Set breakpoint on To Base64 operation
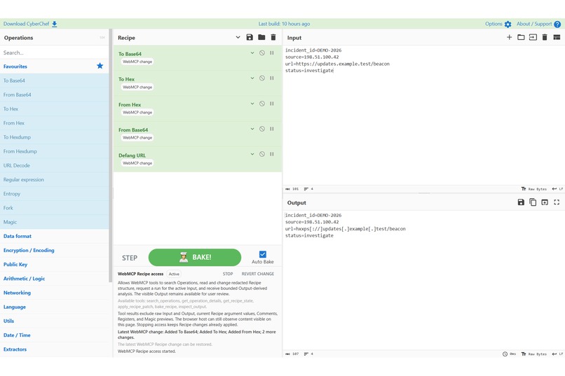The image size is (565, 376). tap(272, 53)
